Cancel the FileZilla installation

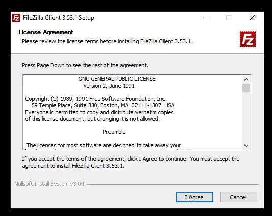238,197
